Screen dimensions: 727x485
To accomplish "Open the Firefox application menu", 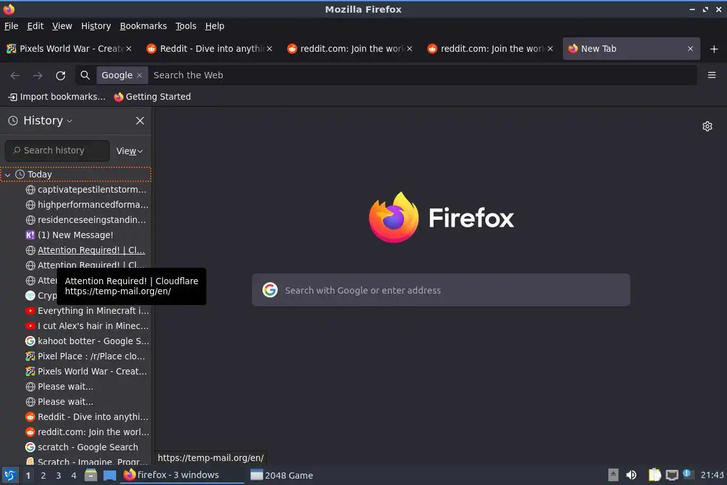I will coord(712,75).
